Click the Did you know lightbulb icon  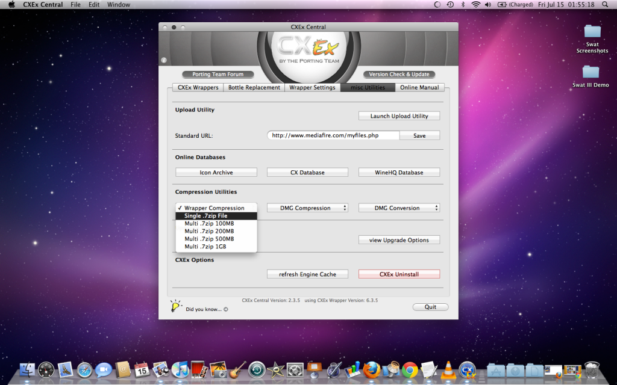pyautogui.click(x=175, y=306)
